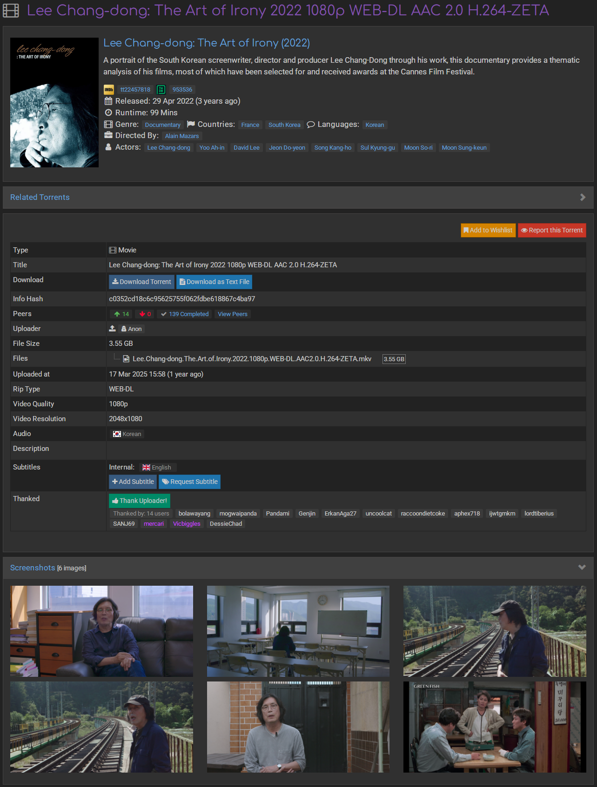Click the uploader upload icon
Viewport: 597px width, 787px height.
point(112,329)
